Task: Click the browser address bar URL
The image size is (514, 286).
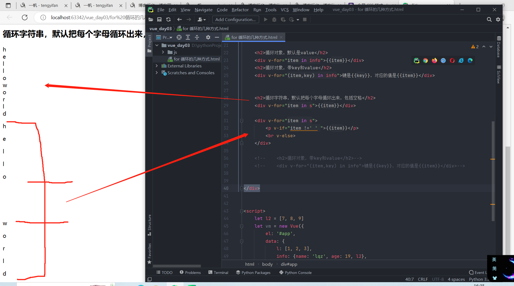Action: click(x=98, y=18)
